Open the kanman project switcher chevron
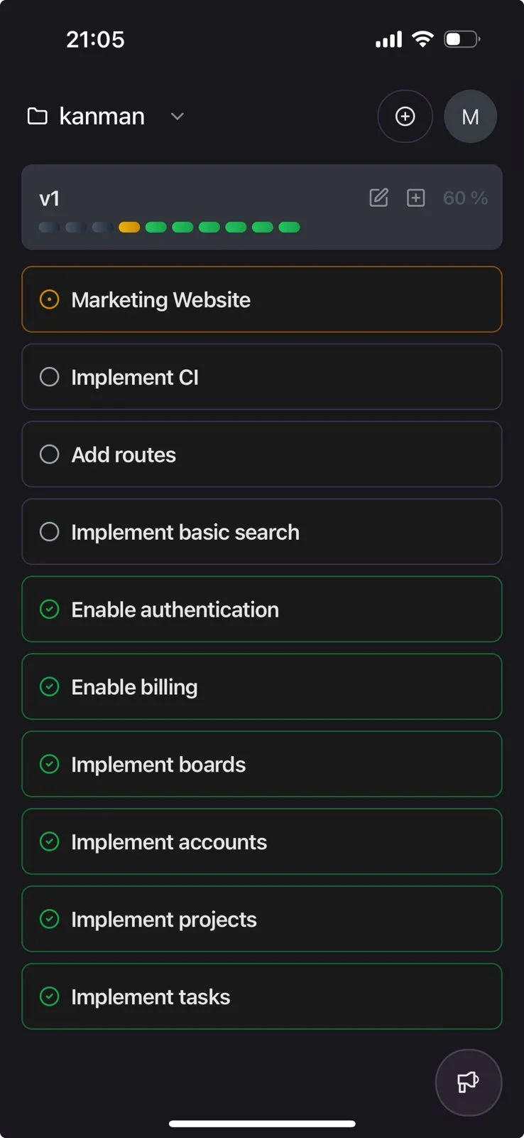The width and height of the screenshot is (524, 1138). tap(176, 116)
